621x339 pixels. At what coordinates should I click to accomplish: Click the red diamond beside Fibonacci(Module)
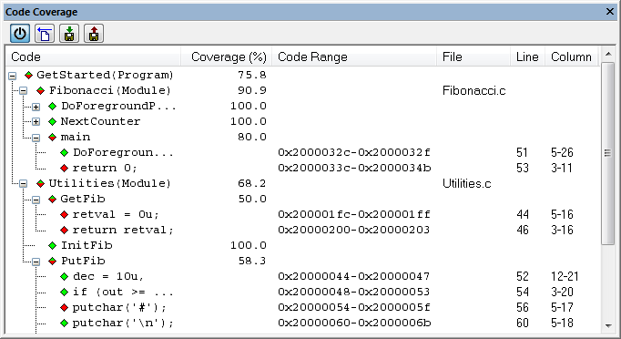click(x=40, y=90)
